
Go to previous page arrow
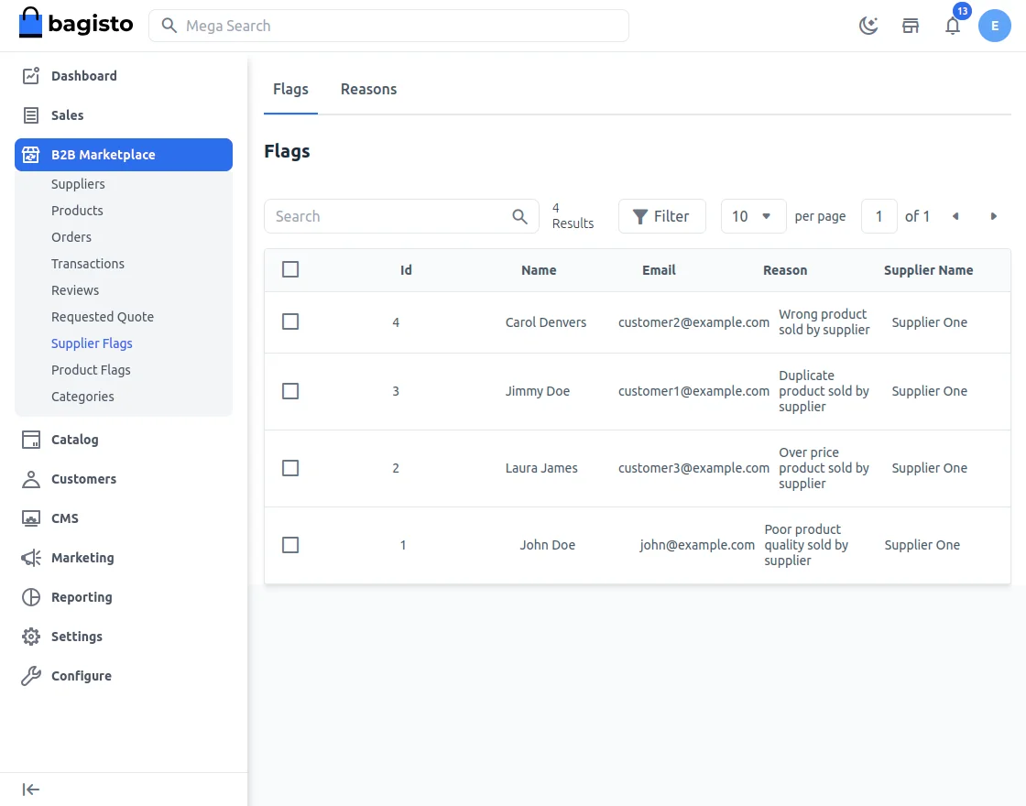click(955, 216)
